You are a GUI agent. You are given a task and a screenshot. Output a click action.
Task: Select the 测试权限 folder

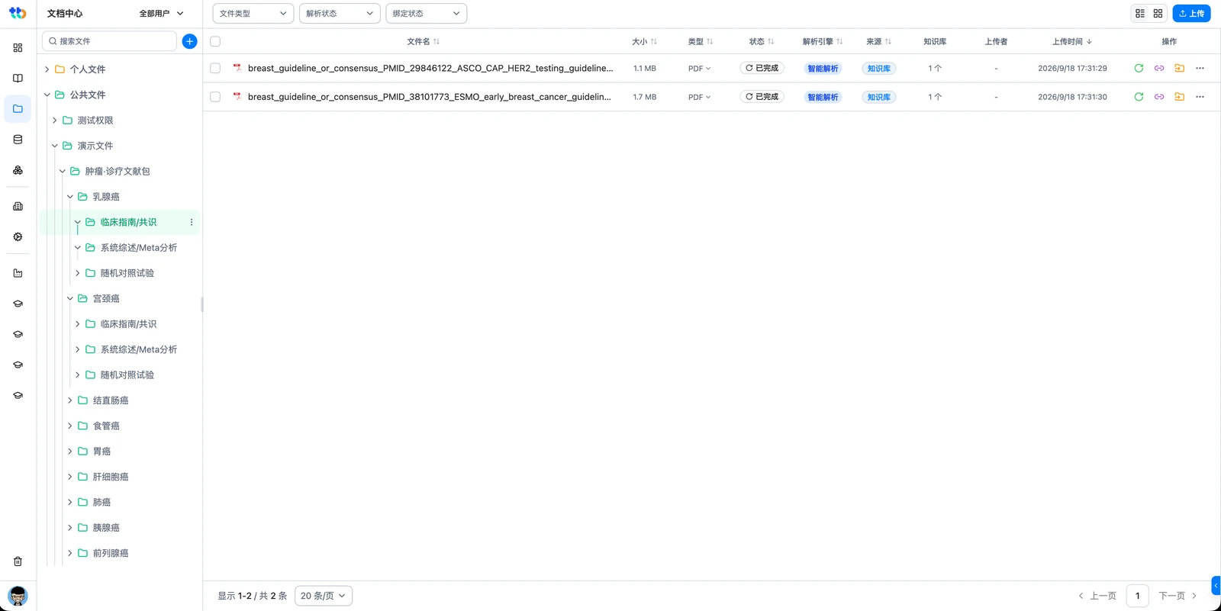(95, 121)
